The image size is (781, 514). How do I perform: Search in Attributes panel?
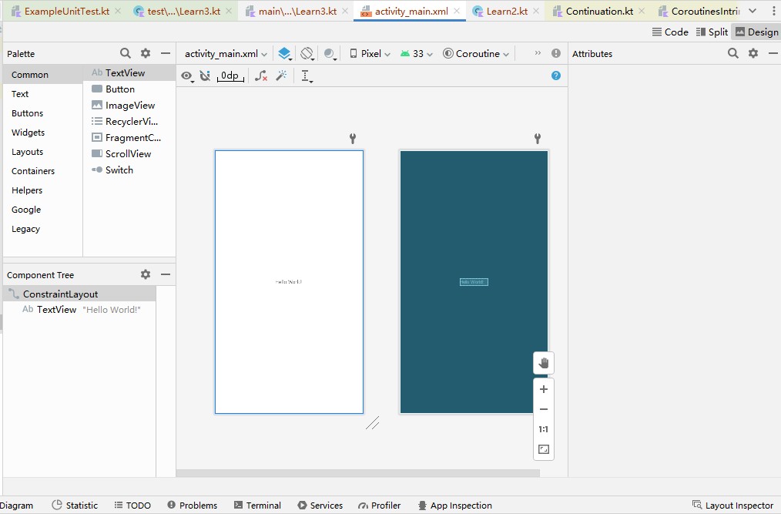coord(733,53)
